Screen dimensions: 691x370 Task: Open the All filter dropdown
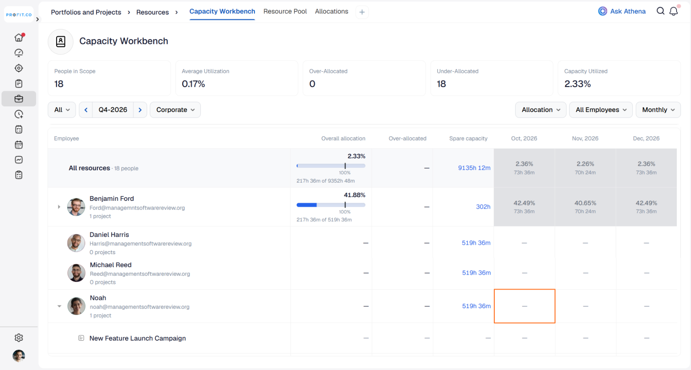point(62,110)
